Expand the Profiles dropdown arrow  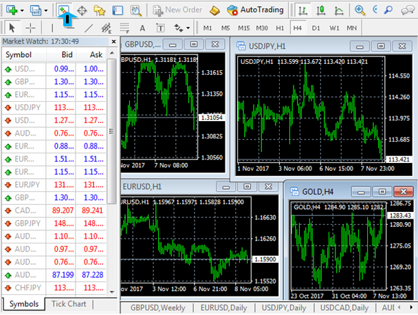pyautogui.click(x=45, y=10)
